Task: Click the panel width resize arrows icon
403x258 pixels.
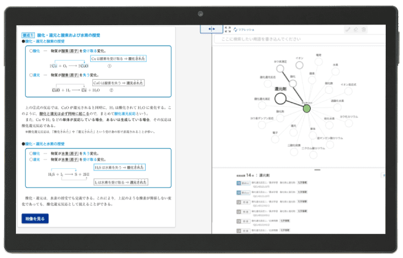Action: pos(211,29)
